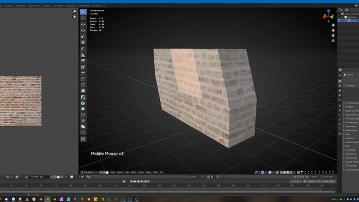This screenshot has height=202, width=359.
Task: Switch to the UV Editing workspace tab
Action: tap(20, 6)
